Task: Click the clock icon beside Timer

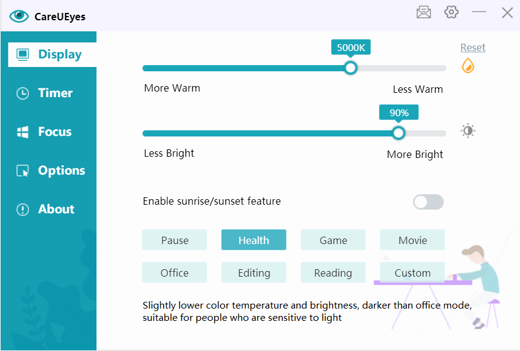Action: tap(23, 93)
